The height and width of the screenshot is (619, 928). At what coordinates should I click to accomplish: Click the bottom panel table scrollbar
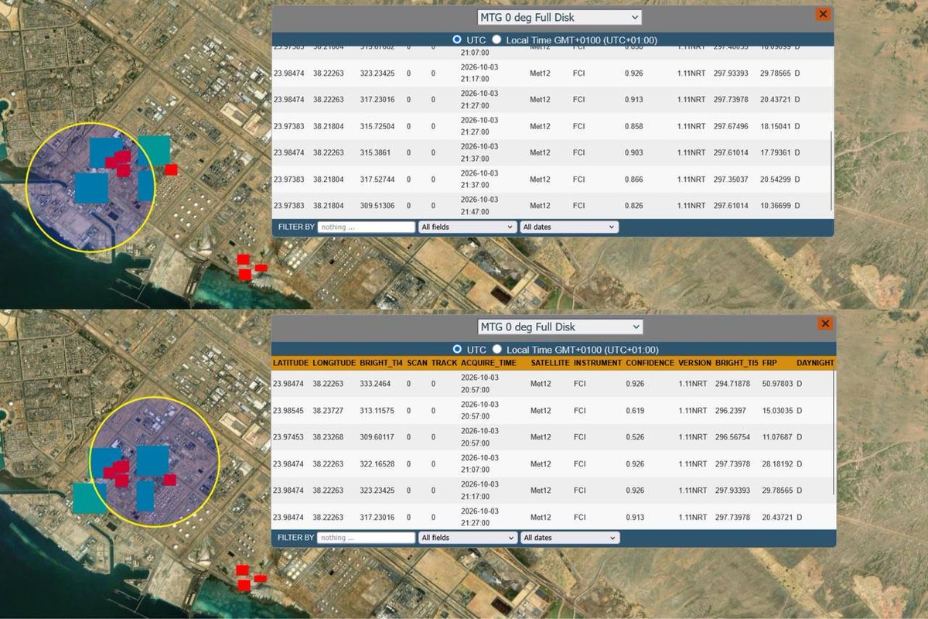pos(834,433)
